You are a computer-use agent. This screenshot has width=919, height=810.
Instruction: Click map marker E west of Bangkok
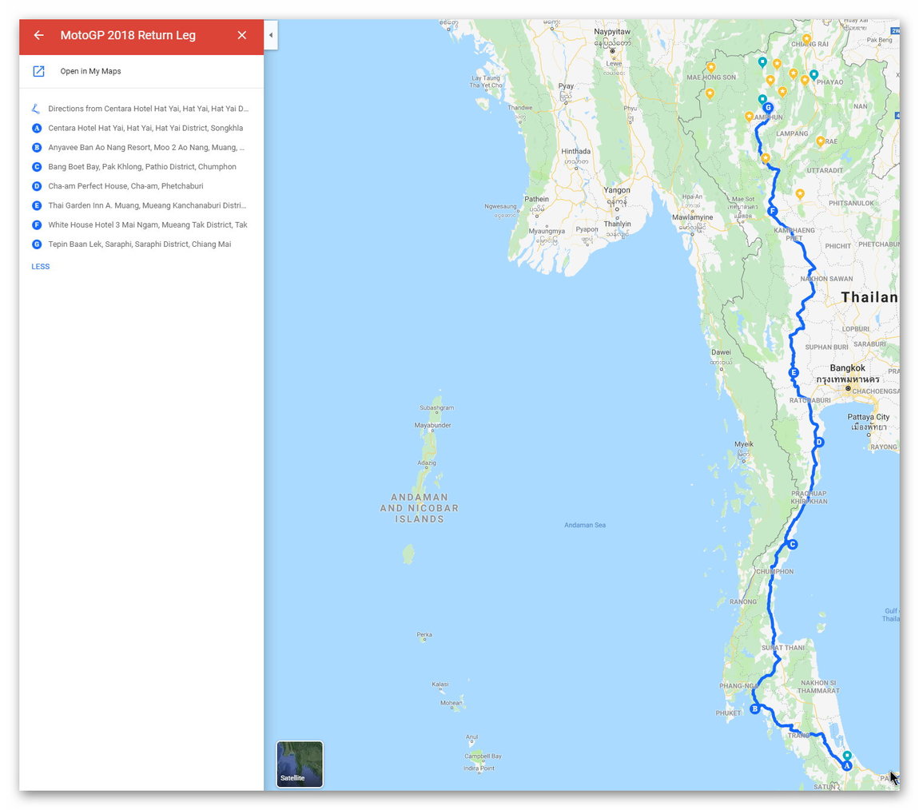coord(794,373)
